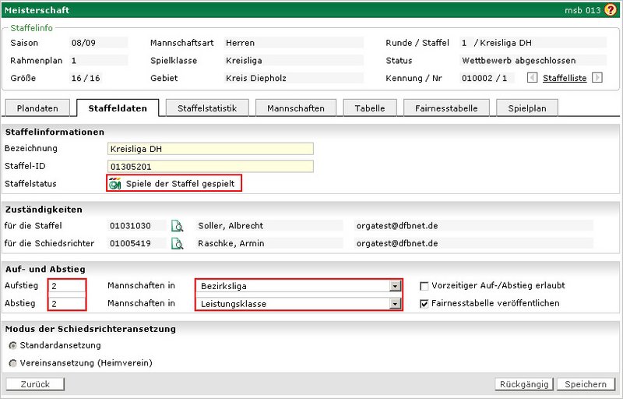Expand the Bezirksliga dropdown for Aufstieg
Image resolution: width=623 pixels, height=399 pixels.
coord(396,286)
